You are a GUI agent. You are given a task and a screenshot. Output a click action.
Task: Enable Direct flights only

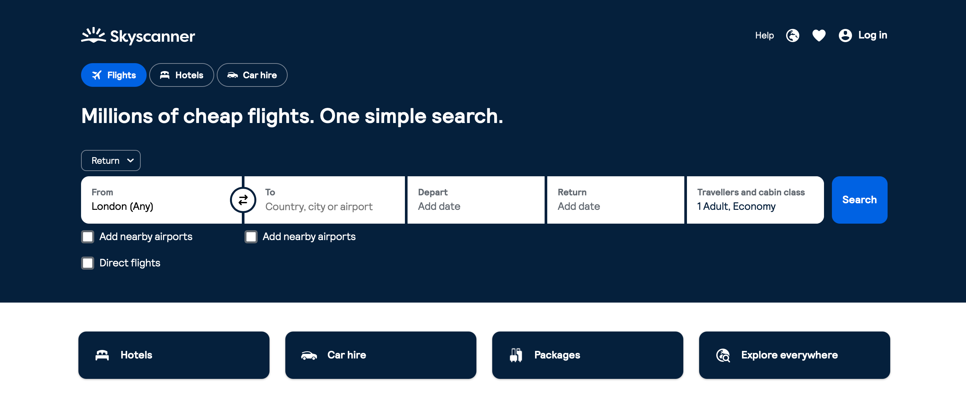click(87, 263)
